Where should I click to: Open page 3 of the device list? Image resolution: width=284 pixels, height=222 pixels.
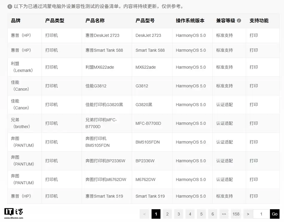(178, 214)
